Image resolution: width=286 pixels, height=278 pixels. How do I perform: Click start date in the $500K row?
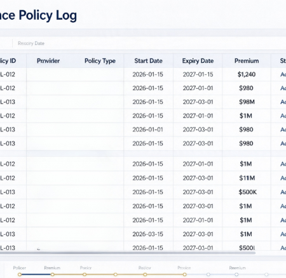[148, 192]
